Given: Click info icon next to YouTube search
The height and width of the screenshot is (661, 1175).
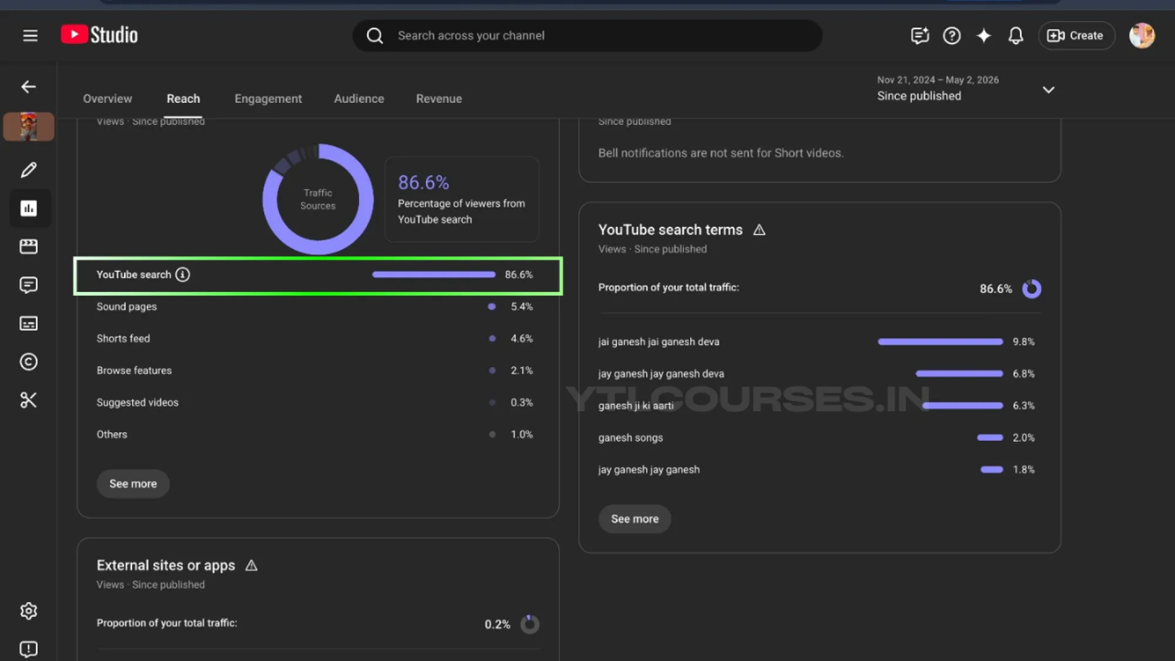Looking at the screenshot, I should 183,274.
